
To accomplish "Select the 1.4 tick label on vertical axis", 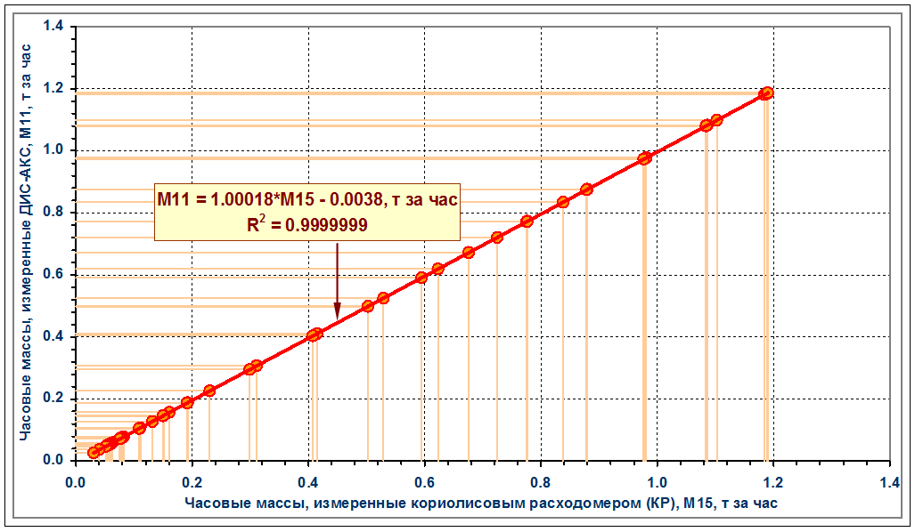I will point(55,27).
